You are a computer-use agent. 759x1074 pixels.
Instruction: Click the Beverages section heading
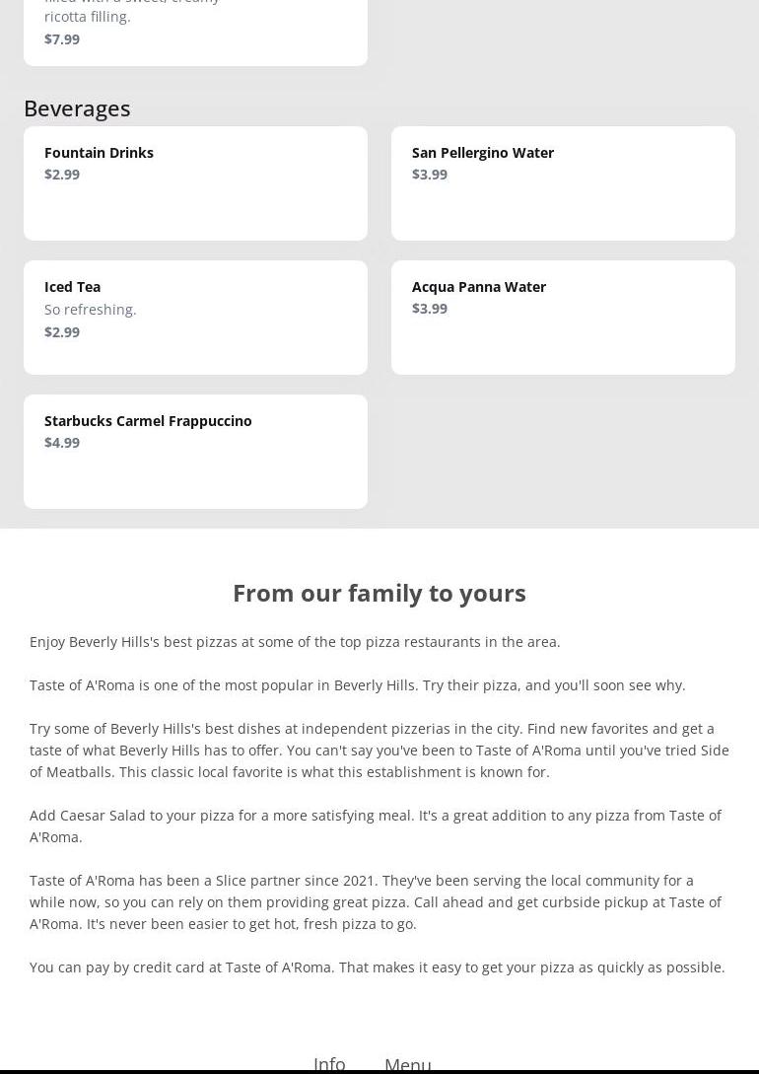pos(77,107)
